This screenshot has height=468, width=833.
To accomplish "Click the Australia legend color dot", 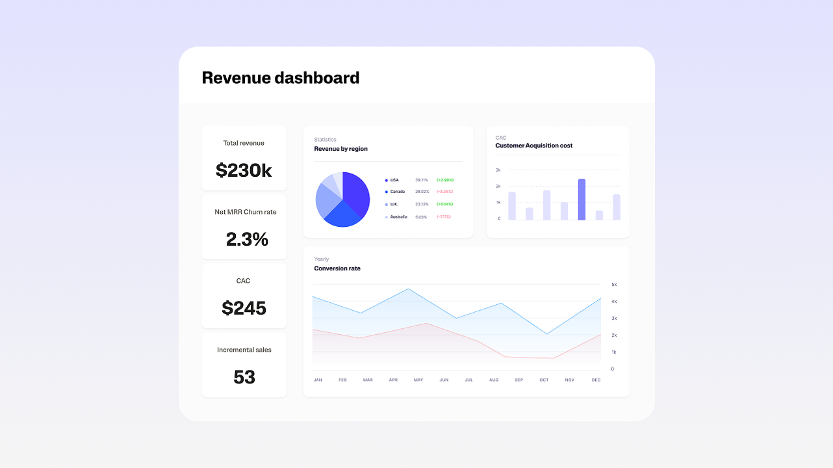I will click(x=386, y=217).
